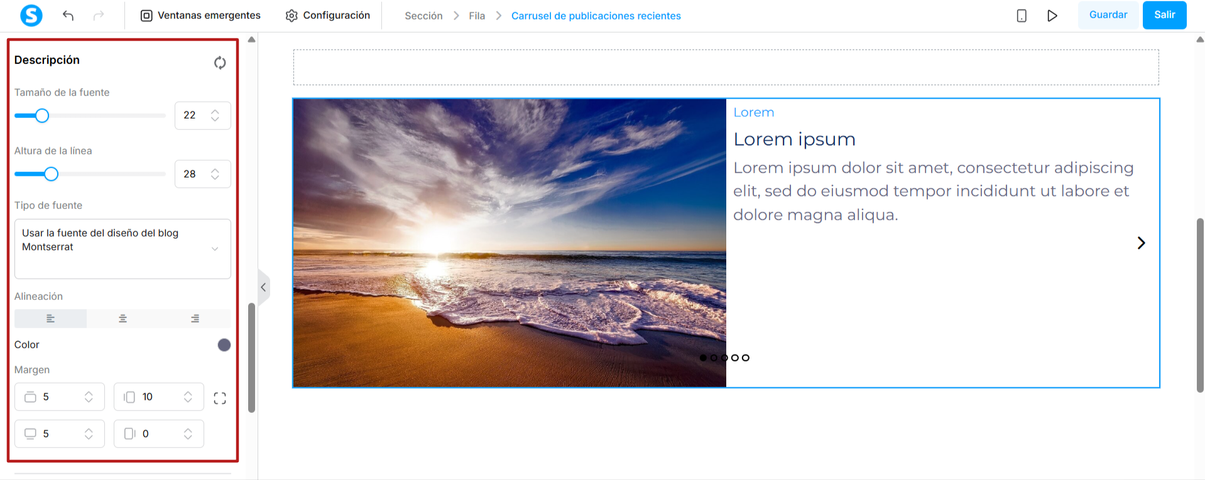
Task: Click the bottom margin field showing 5
Action: point(59,434)
